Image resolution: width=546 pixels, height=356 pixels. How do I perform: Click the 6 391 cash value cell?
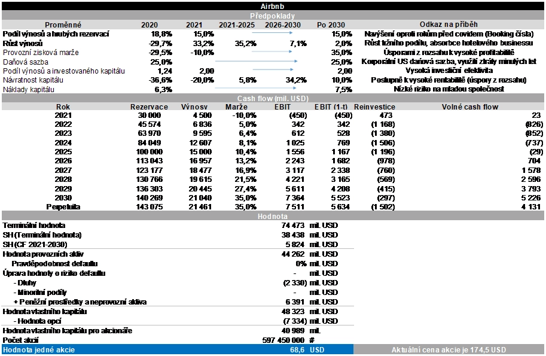click(x=295, y=302)
